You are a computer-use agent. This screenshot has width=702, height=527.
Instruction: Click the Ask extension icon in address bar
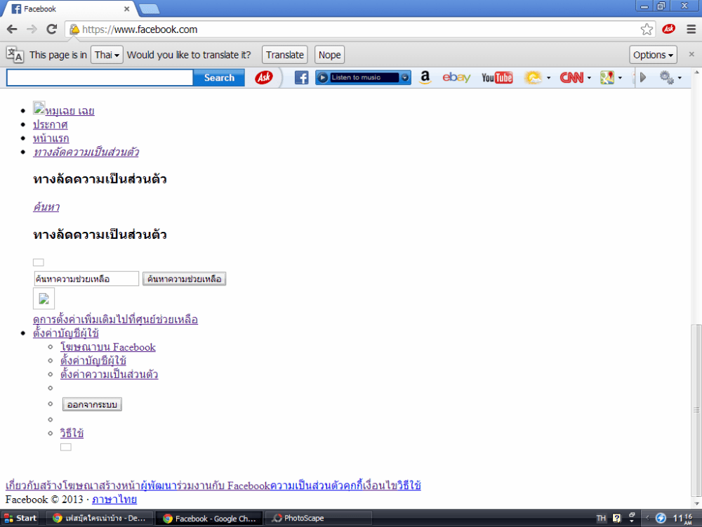pos(668,29)
